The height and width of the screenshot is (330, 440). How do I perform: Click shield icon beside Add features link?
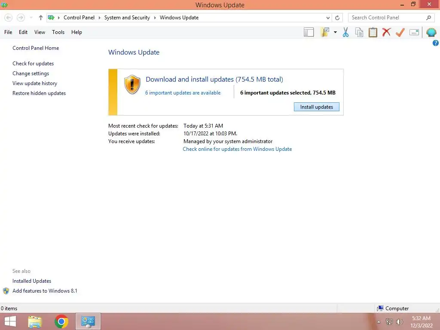[6, 291]
